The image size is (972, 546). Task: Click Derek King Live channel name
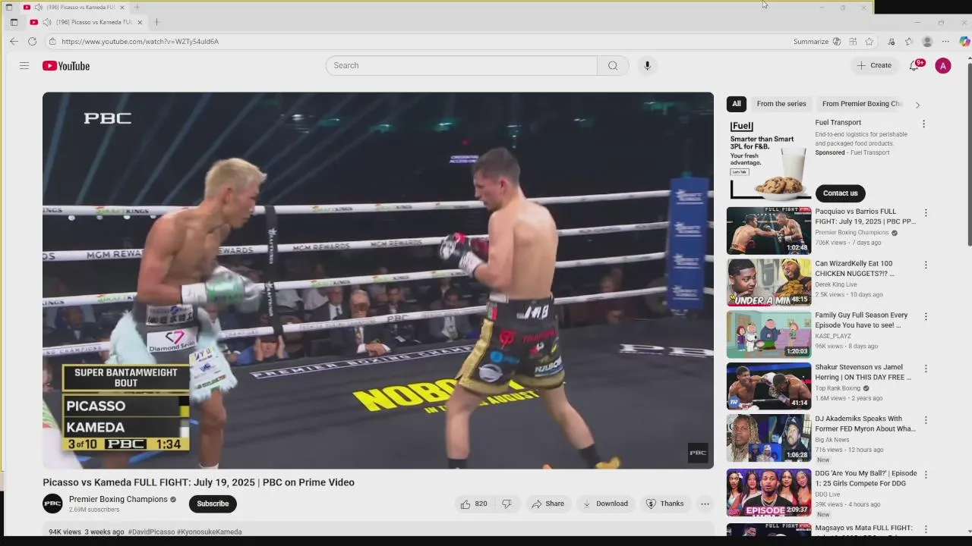tap(835, 284)
